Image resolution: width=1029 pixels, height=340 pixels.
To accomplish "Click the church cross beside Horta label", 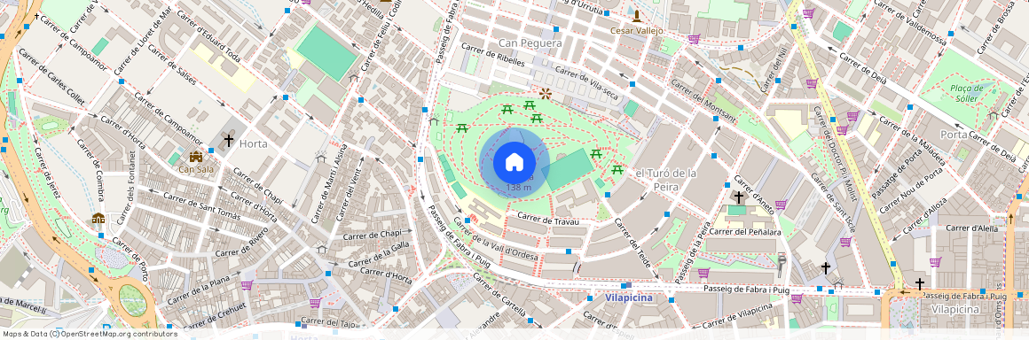I will (x=228, y=140).
